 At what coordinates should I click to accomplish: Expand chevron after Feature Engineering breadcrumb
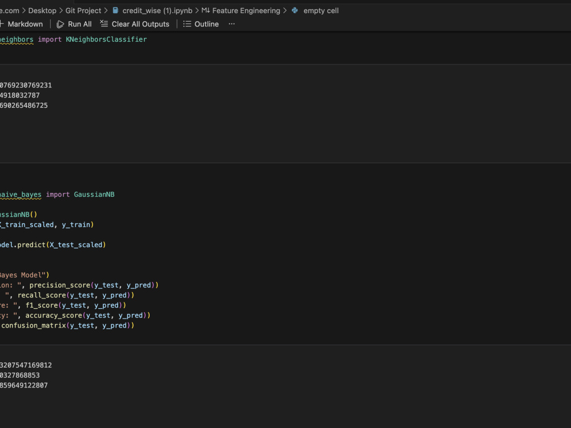[285, 10]
